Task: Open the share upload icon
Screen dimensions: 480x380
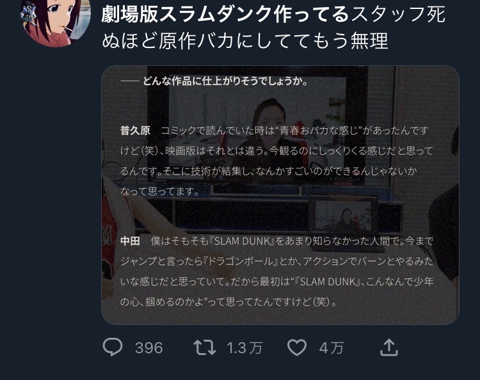Action: tap(388, 347)
